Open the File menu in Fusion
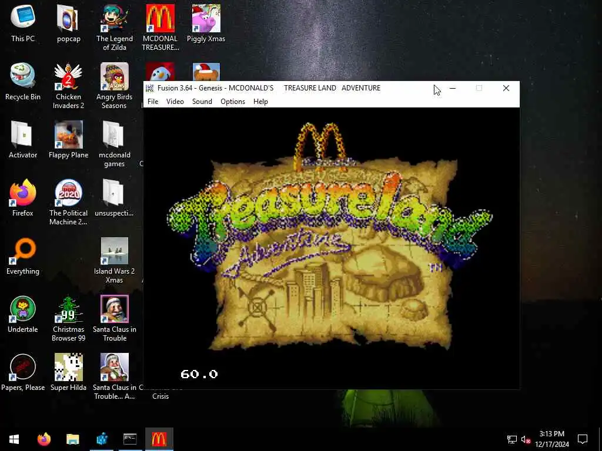The width and height of the screenshot is (602, 451). 153,102
